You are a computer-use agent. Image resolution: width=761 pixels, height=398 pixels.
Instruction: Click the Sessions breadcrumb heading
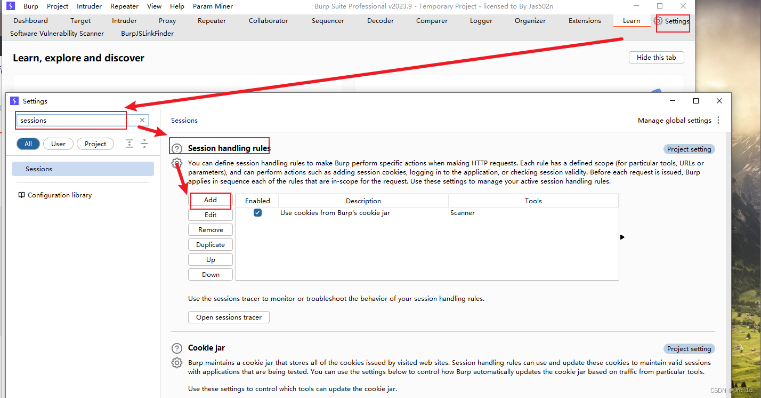point(184,121)
